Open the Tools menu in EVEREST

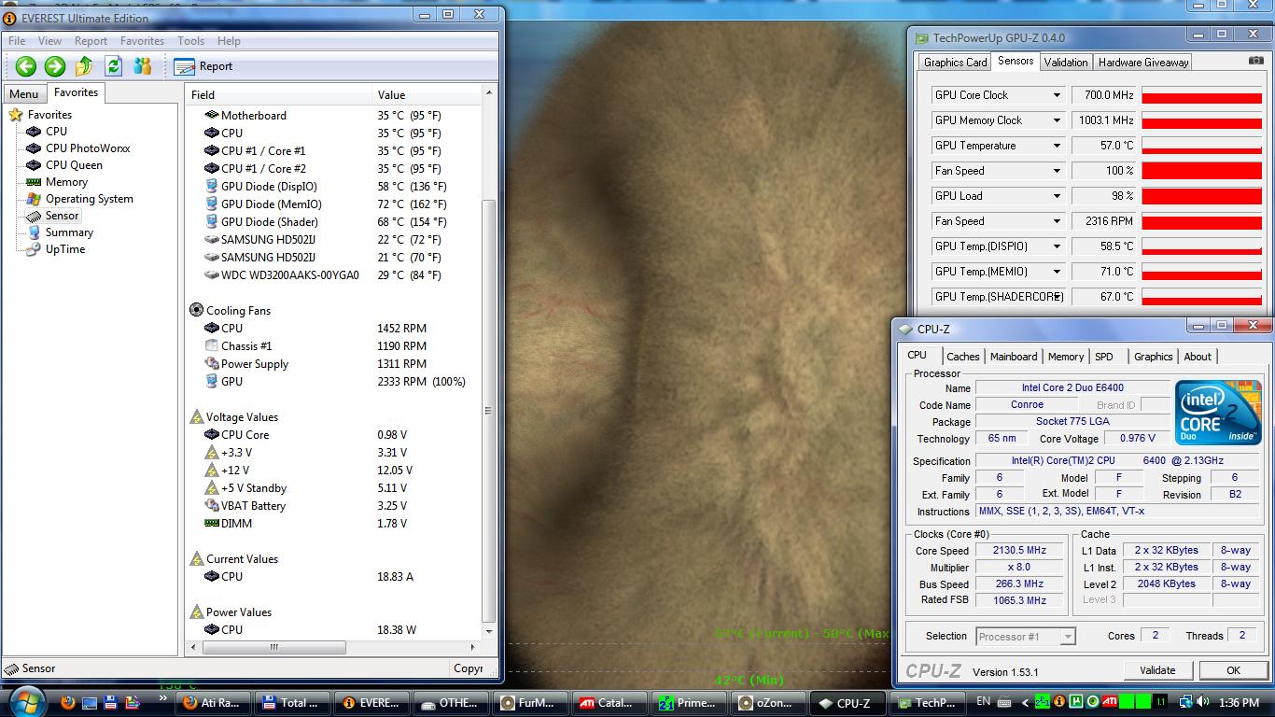point(190,41)
